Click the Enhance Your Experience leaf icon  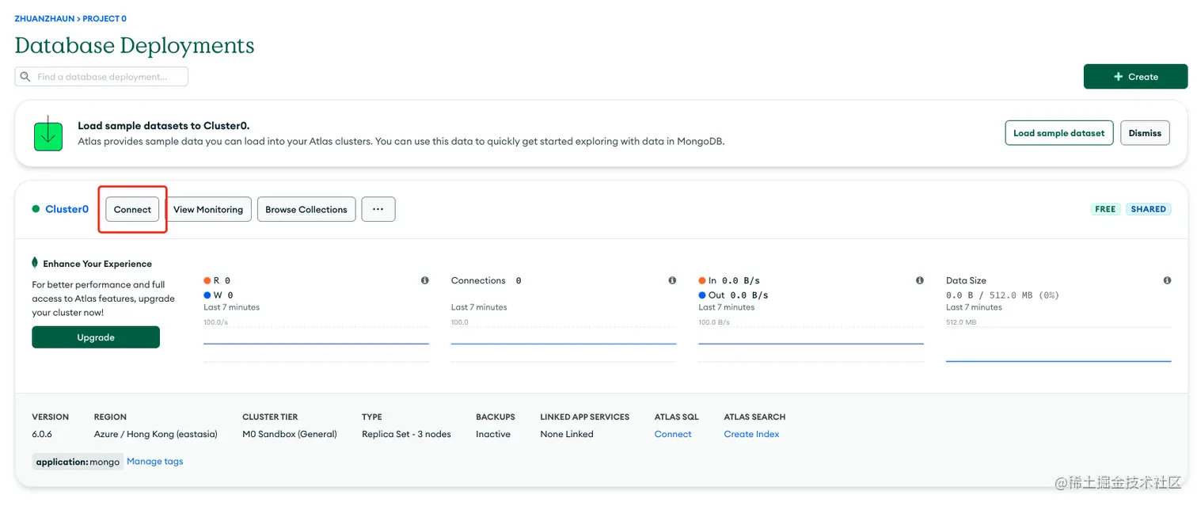(x=35, y=263)
